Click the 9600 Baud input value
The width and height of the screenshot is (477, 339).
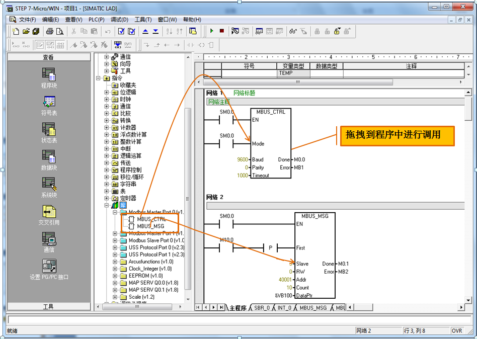coord(243,159)
